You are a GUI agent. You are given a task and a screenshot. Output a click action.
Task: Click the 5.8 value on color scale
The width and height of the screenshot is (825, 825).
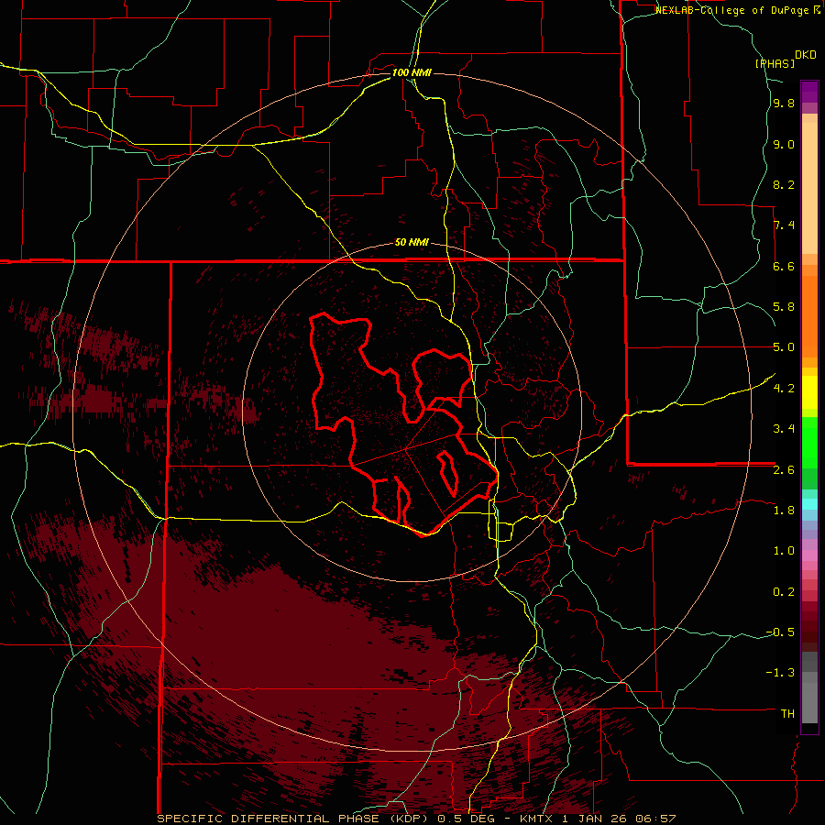point(784,307)
